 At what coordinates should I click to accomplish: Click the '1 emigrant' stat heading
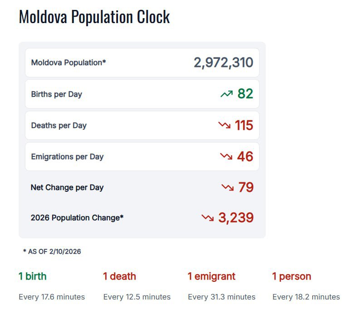pyautogui.click(x=211, y=276)
